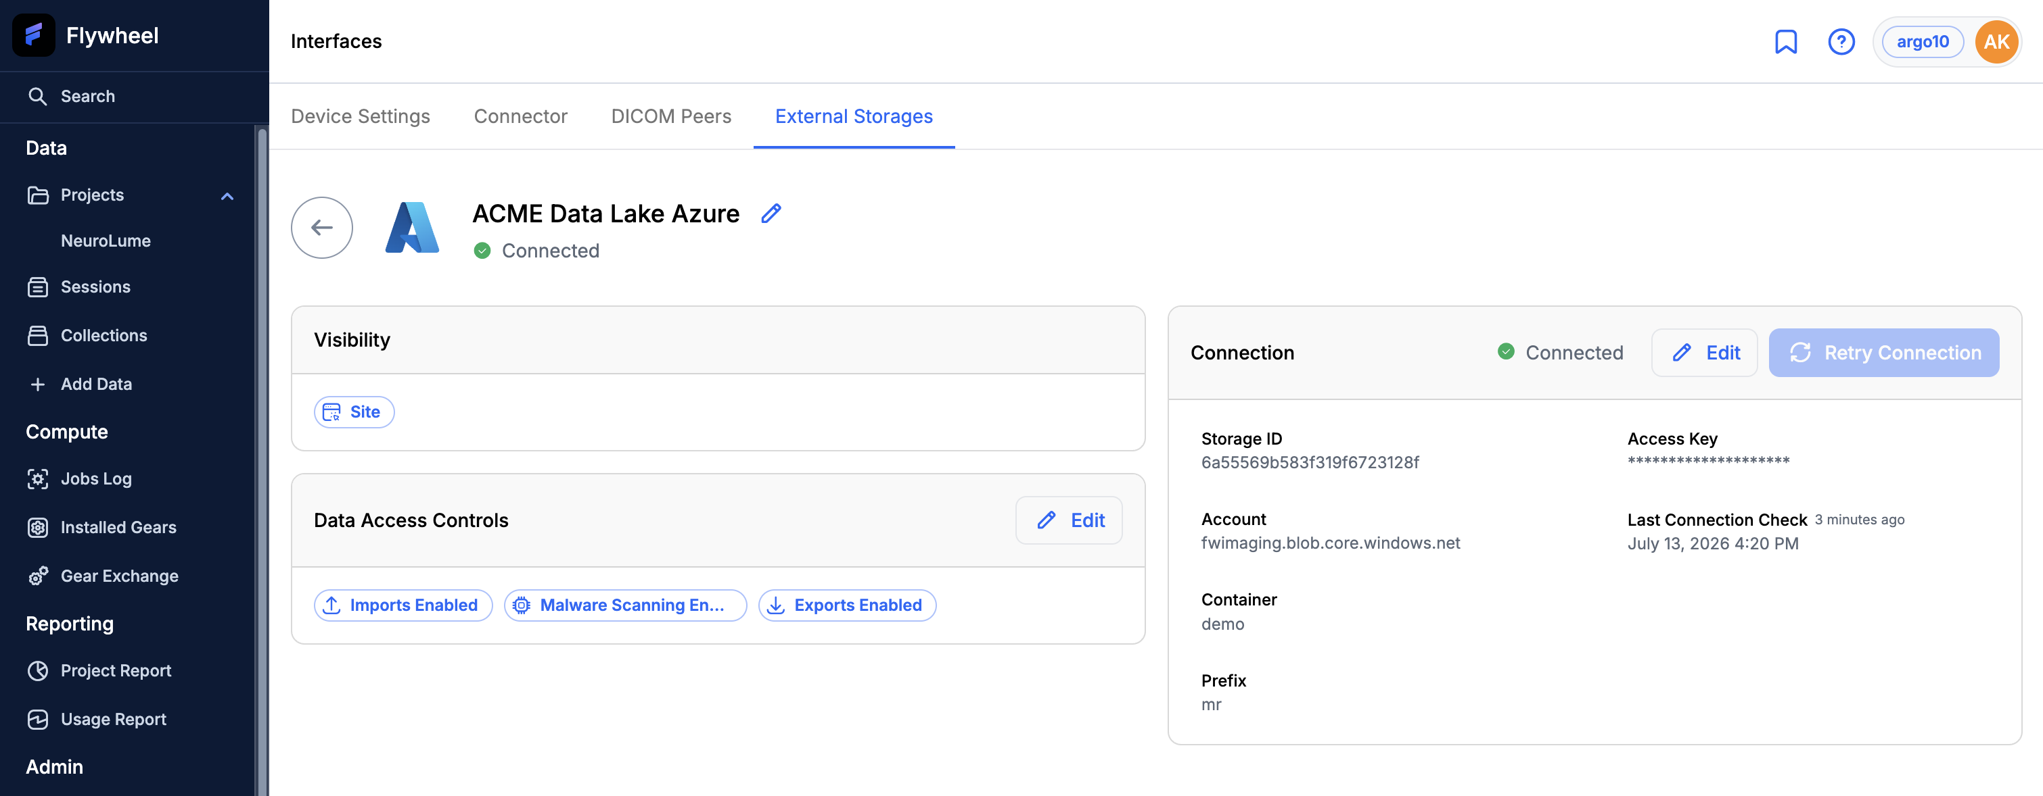Click the argo10 site badge

[1923, 41]
